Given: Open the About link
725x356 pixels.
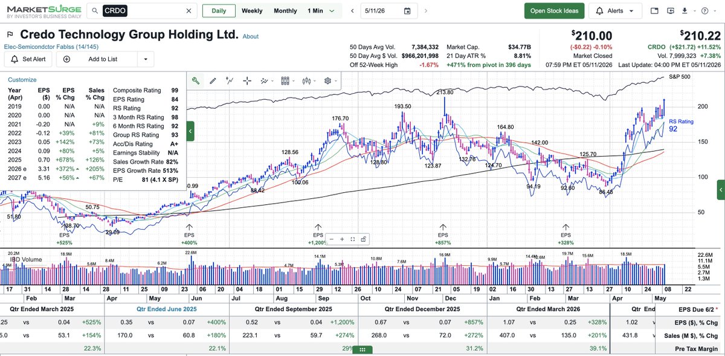Looking at the screenshot, I should (251, 36).
